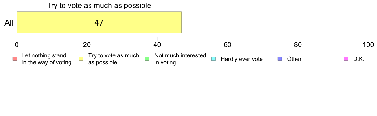Click the yellow Try to vote legend swatch
This screenshot has height=116, width=377.
(81, 59)
